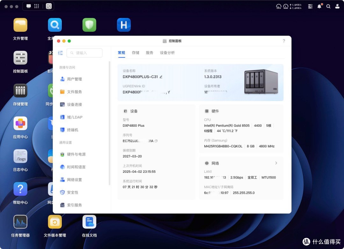Click the 8 GB memory size value
This screenshot has width=344, height=249.
click(251, 146)
